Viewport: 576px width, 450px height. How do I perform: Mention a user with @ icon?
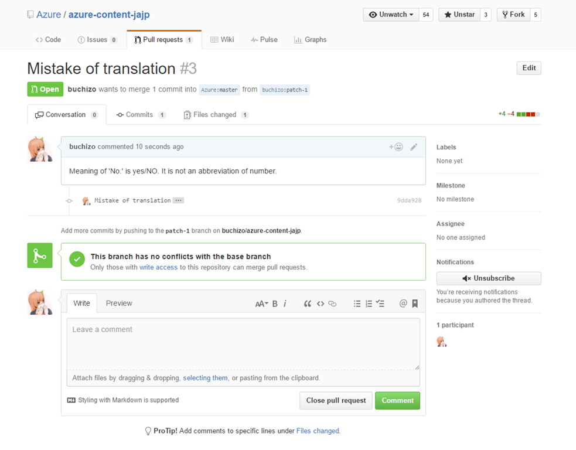click(403, 304)
